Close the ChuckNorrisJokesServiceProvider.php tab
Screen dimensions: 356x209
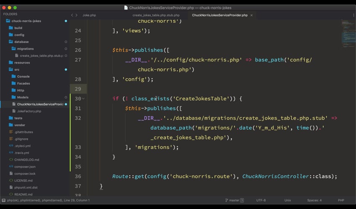point(252,15)
